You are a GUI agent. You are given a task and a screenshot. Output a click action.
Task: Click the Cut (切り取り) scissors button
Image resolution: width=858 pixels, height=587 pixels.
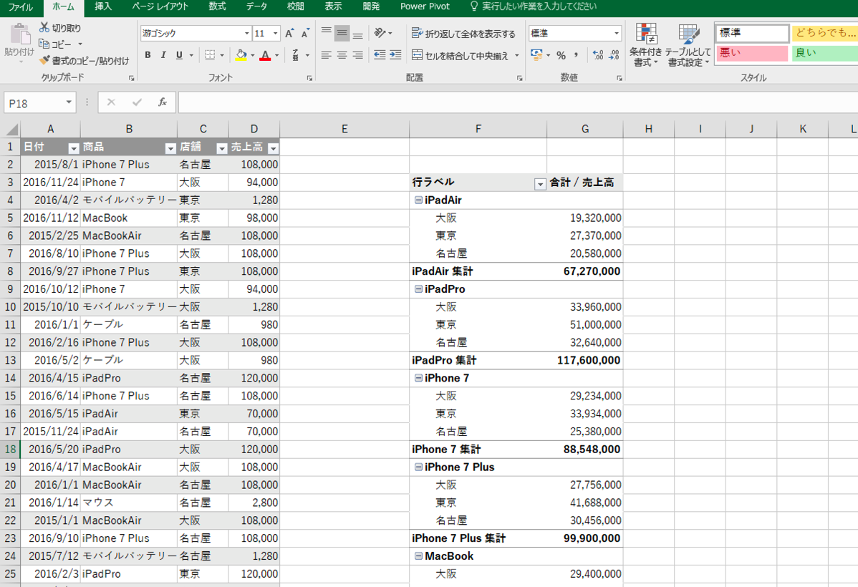click(60, 28)
